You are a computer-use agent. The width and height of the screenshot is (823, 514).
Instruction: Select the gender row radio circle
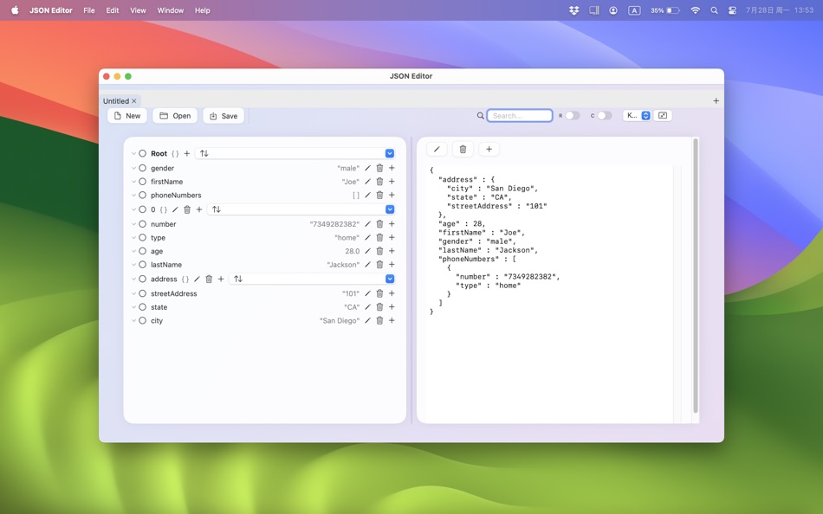tap(142, 168)
